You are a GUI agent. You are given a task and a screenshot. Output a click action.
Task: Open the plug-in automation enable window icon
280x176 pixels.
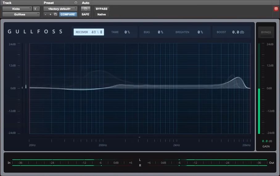tap(85, 9)
